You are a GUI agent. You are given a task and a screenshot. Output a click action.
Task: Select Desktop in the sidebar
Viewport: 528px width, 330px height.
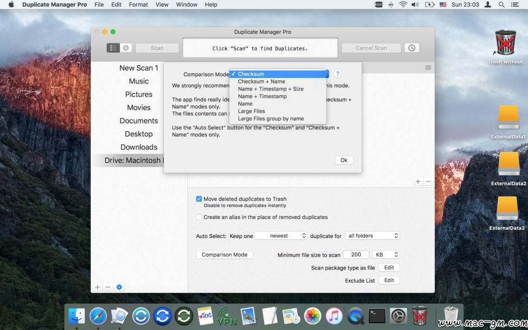(139, 134)
